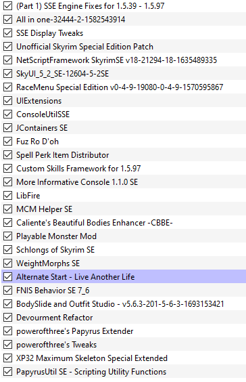Screen dimensions: 246x382
Task: Select 'FNIS Behavior SE 7_6' mod name
Action: click(53, 291)
